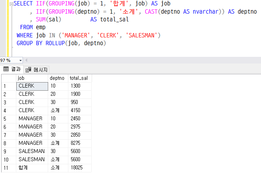The height and width of the screenshot is (174, 261).
Task: Click total_sal cell 2850
Action: pyautogui.click(x=80, y=135)
